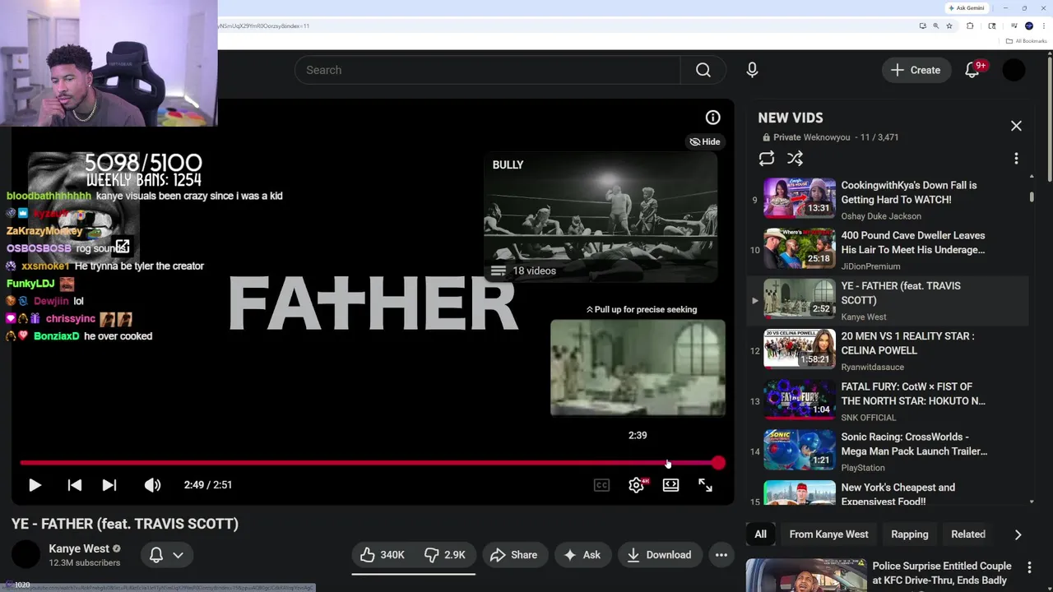Image resolution: width=1053 pixels, height=592 pixels.
Task: Click the Ask button
Action: [x=582, y=555]
